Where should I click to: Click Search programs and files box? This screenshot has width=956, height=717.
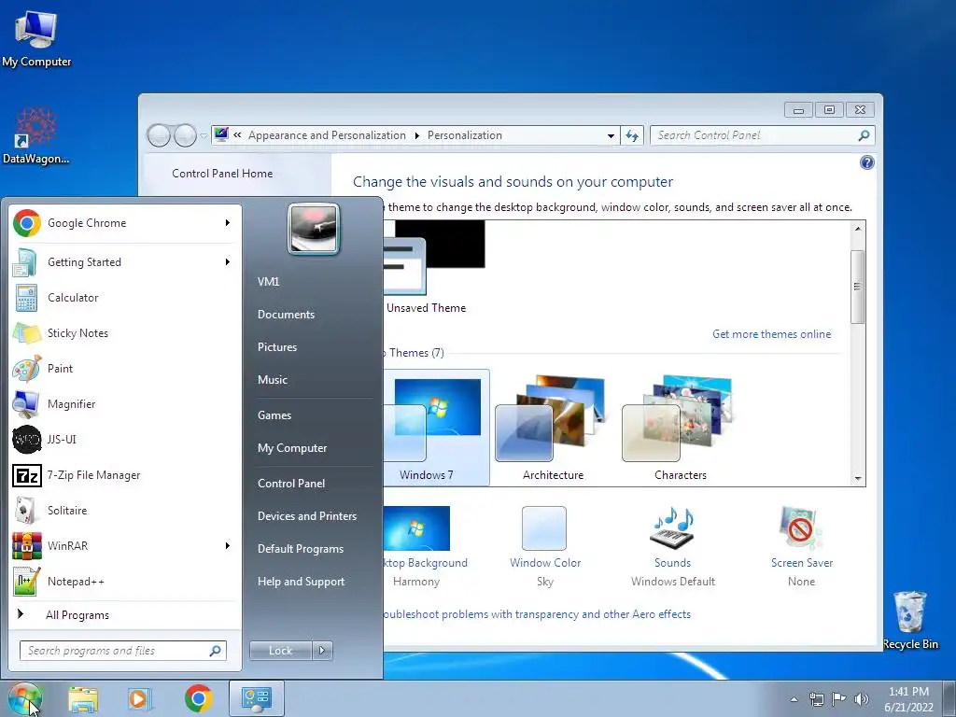(122, 651)
